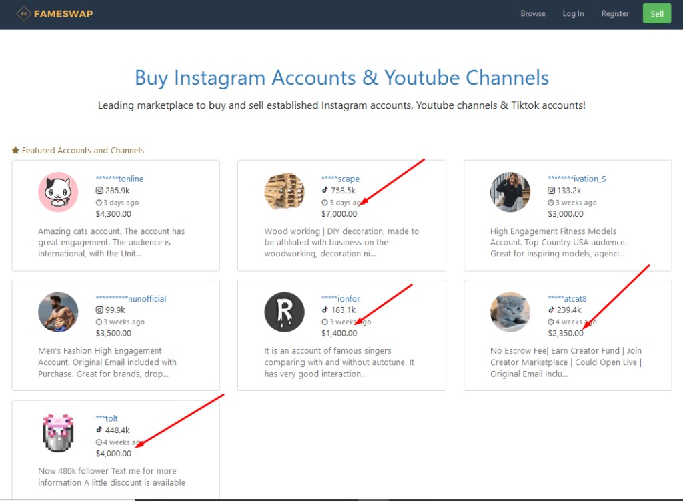Select the $3,000.00 price
The width and height of the screenshot is (683, 501).
566,214
